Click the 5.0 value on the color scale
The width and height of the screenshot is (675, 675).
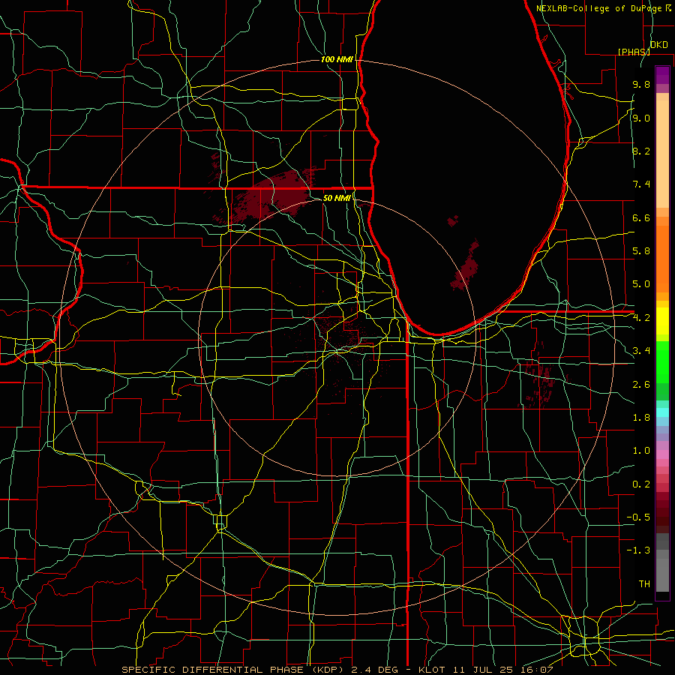tap(641, 284)
